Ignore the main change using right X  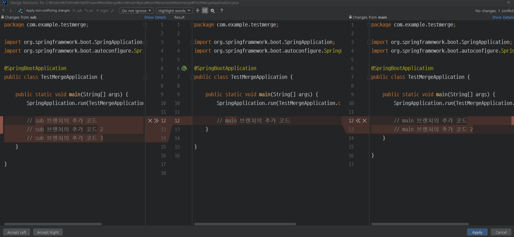[x=365, y=121]
